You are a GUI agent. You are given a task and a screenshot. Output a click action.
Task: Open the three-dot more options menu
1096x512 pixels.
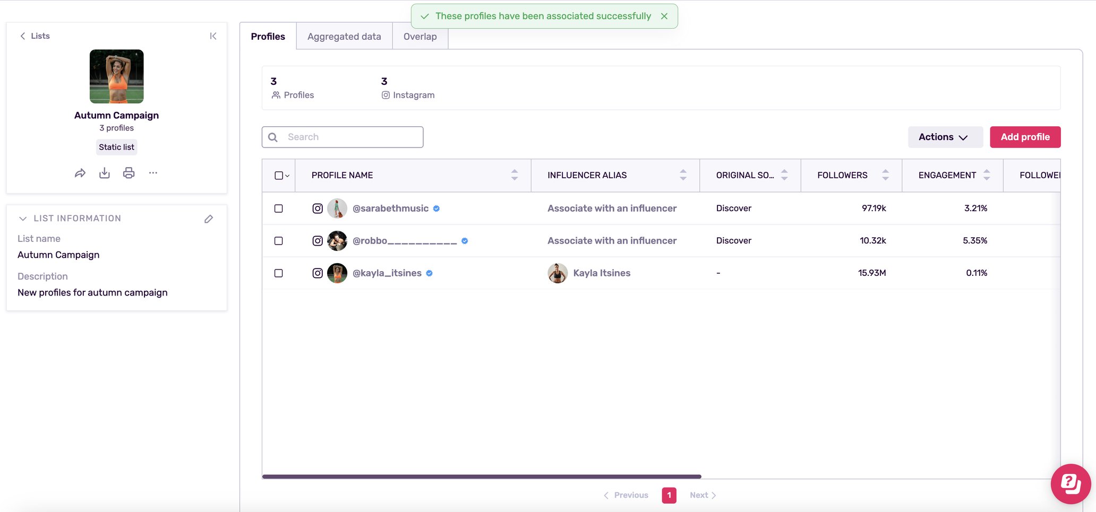point(153,173)
